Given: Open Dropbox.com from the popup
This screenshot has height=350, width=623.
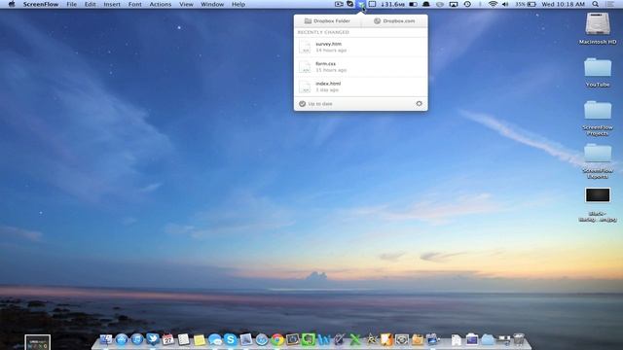Looking at the screenshot, I should pyautogui.click(x=394, y=21).
